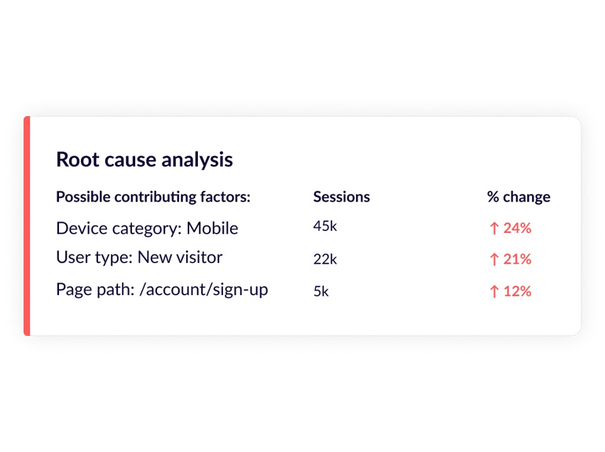Click the 5k sessions value
The width and height of the screenshot is (605, 452).
coord(321,291)
